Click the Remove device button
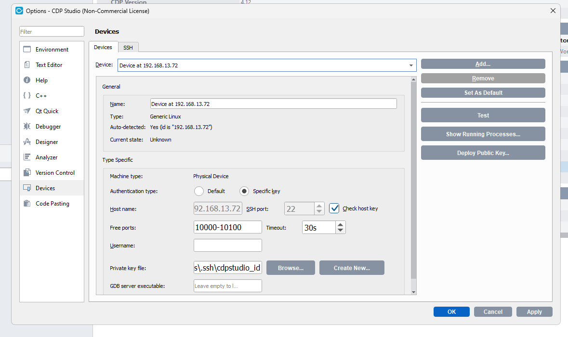Viewport: 568px width, 337px height. point(483,78)
